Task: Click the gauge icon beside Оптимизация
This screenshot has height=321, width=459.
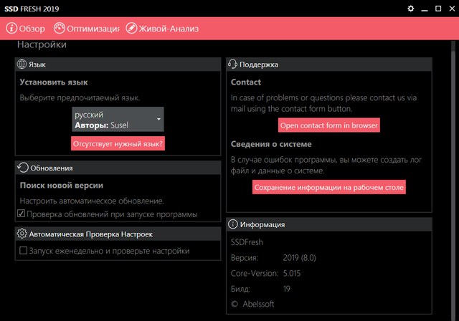Action: (58, 29)
